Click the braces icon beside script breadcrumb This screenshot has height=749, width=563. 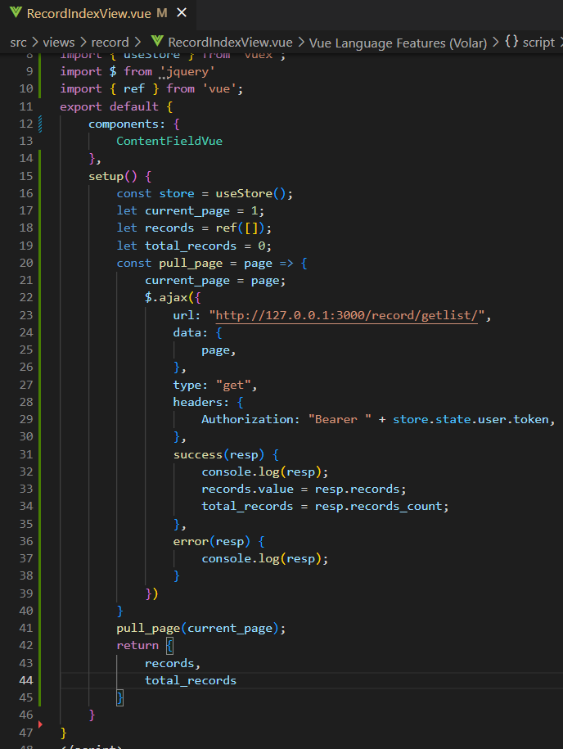(511, 42)
